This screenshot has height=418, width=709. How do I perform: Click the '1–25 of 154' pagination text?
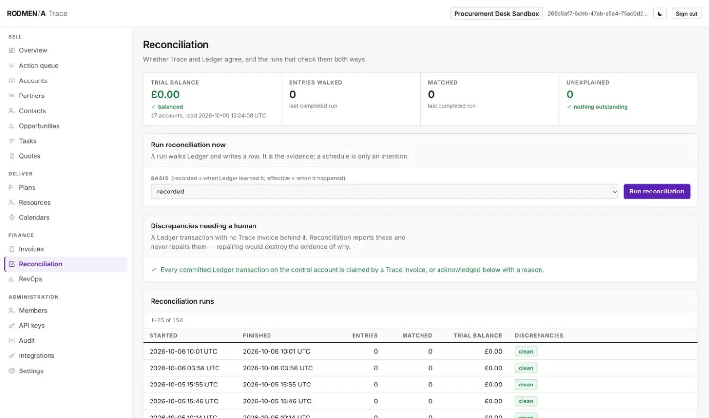click(x=167, y=320)
